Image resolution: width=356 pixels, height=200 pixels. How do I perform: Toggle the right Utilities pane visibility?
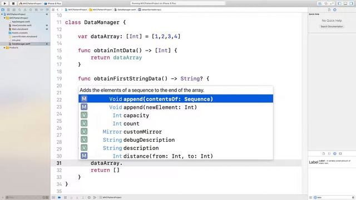coord(351,4)
